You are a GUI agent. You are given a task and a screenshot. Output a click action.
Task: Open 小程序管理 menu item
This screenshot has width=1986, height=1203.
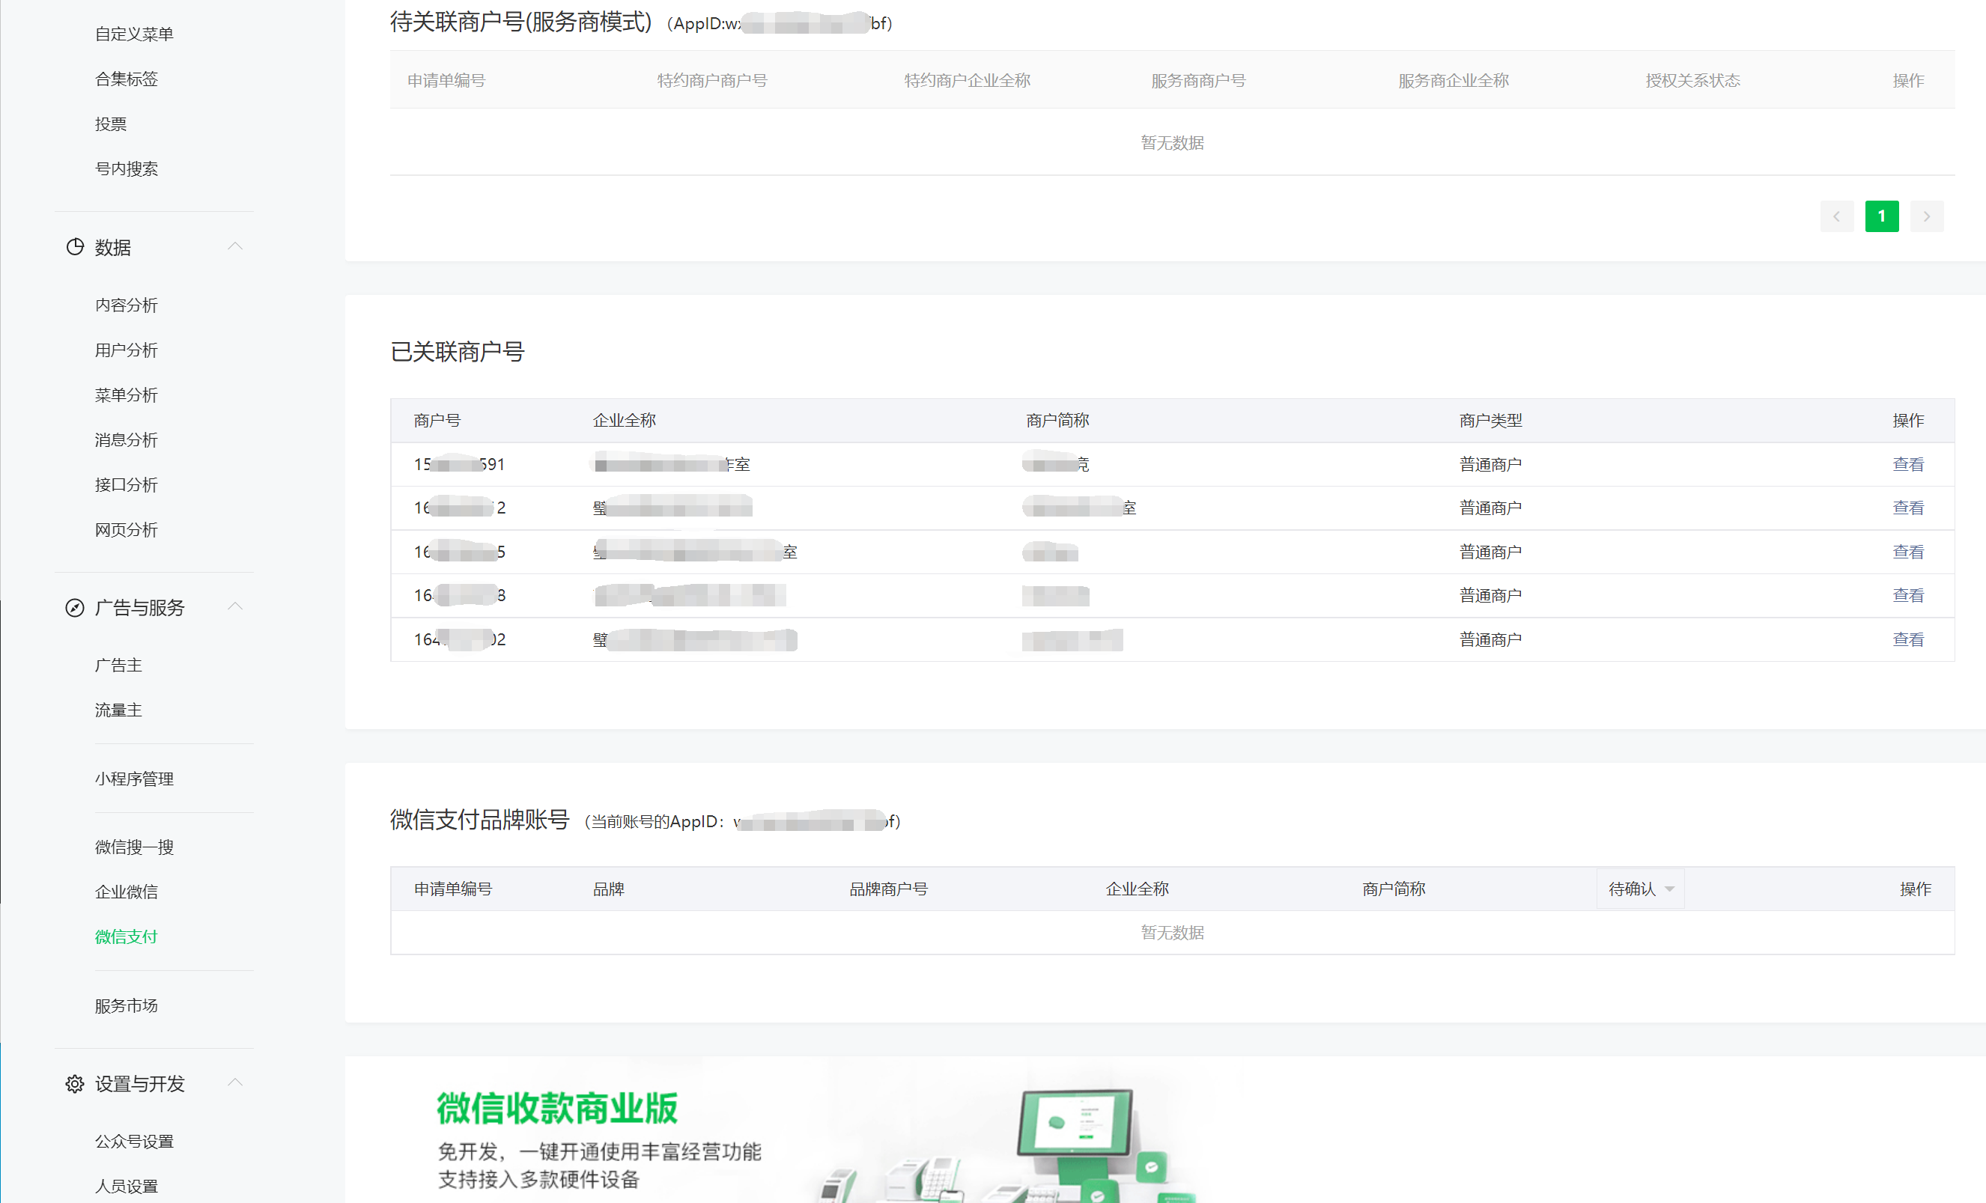click(134, 779)
